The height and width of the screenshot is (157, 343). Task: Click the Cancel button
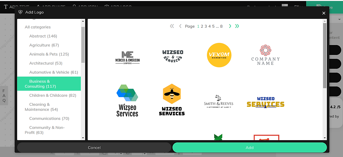pyautogui.click(x=94, y=147)
